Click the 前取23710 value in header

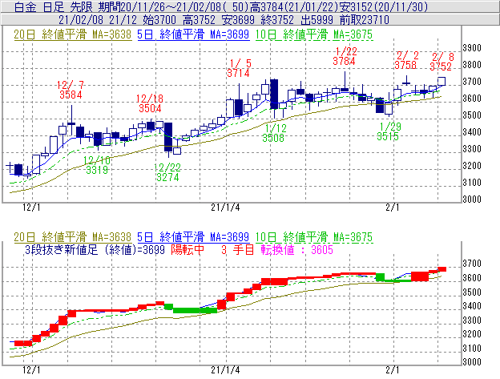point(365,20)
